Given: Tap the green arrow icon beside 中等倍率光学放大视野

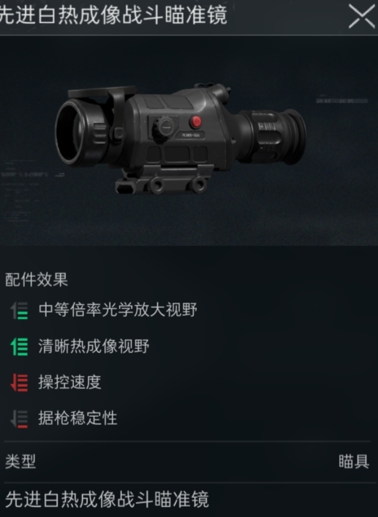Looking at the screenshot, I should click(19, 310).
